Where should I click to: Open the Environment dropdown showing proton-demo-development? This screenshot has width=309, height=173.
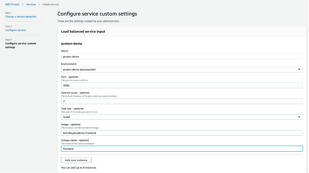182,70
